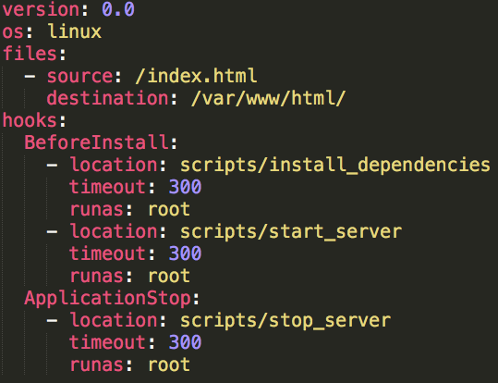The height and width of the screenshot is (383, 498).
Task: Click the 'BeforeInstall' hook name
Action: coord(96,142)
